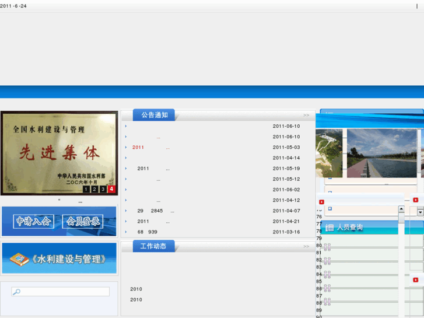Click the 会员登录 button
This screenshot has height=318, width=424.
(x=83, y=221)
